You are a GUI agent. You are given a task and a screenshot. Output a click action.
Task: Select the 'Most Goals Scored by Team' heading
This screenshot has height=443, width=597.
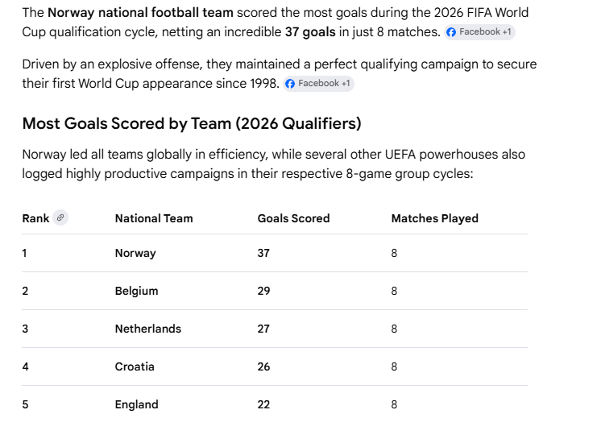point(192,124)
